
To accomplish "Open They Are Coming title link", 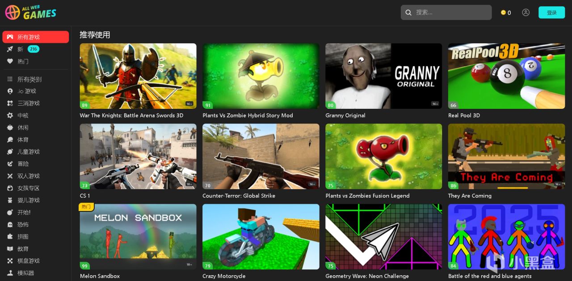I will point(470,196).
